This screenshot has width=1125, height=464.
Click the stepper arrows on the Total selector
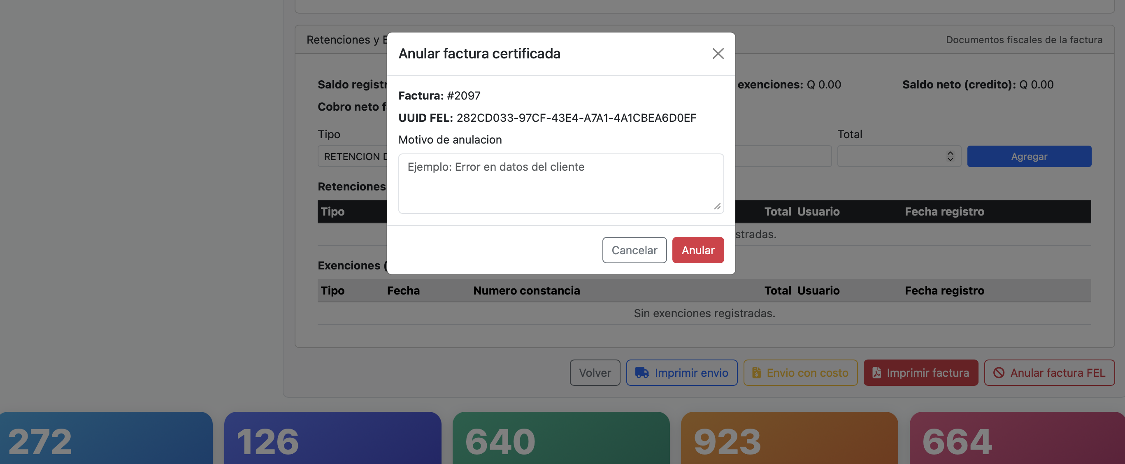[951, 156]
